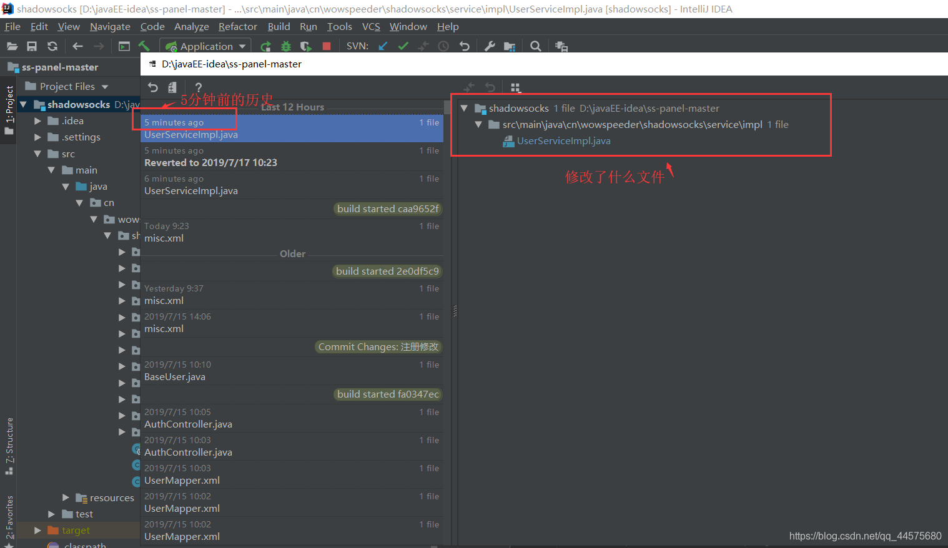Viewport: 948px width, 548px height.
Task: Select '2019/7/15 14:06' misc.xml revision
Action: pos(292,323)
